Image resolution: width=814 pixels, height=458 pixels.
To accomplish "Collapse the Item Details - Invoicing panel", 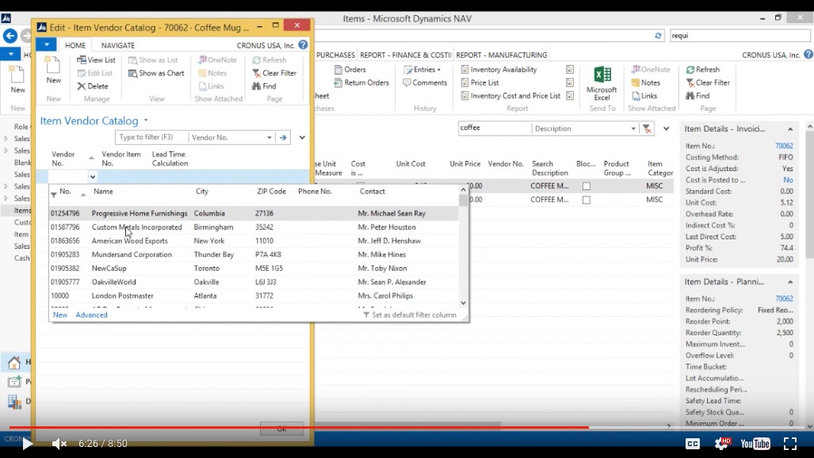I will (790, 129).
